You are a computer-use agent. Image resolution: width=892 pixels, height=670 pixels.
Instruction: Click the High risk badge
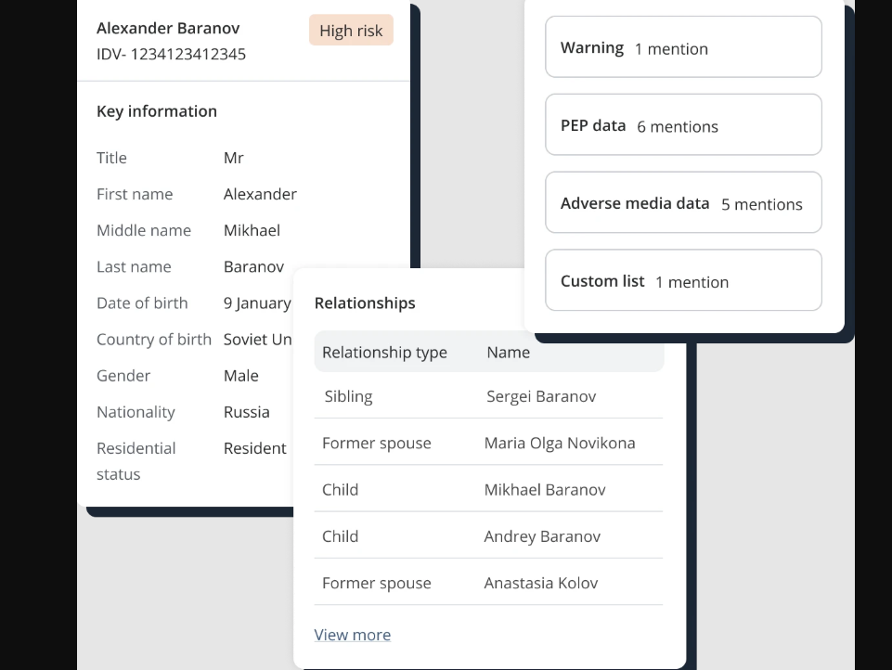(x=351, y=31)
